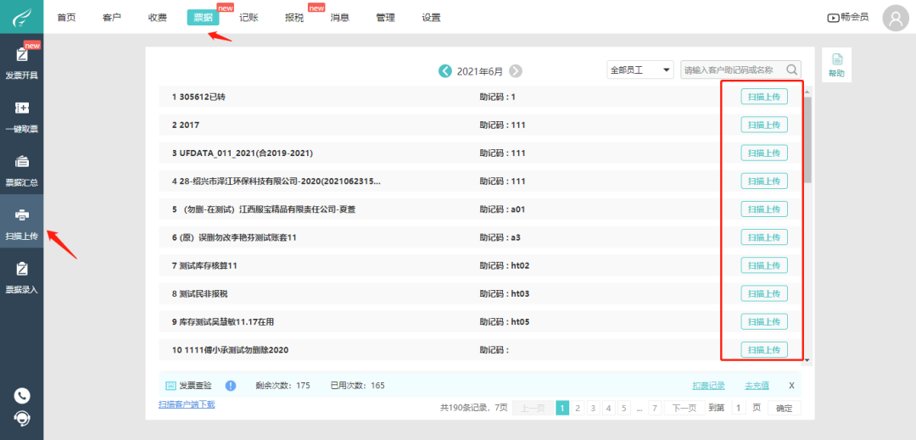Open 发票开具 in the sidebar
This screenshot has width=916, height=440.
[21, 63]
